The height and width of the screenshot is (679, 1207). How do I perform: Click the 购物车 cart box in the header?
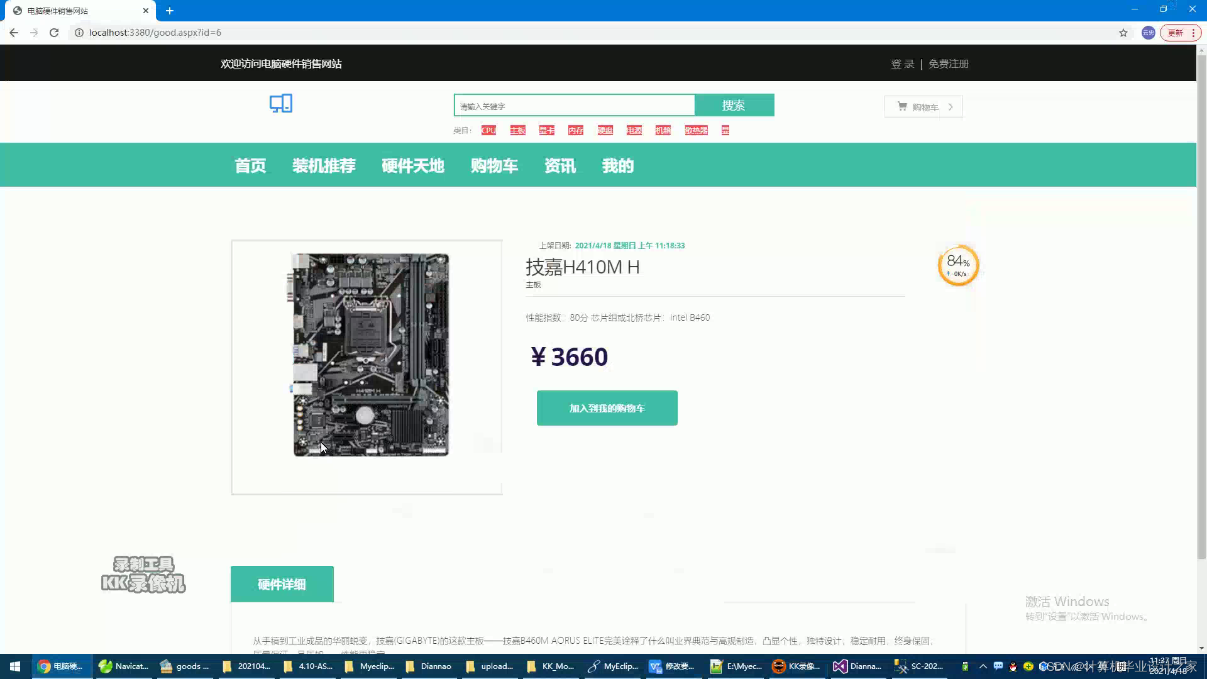923,107
